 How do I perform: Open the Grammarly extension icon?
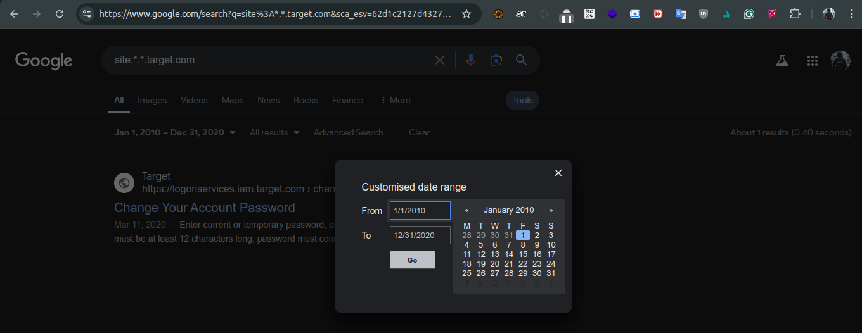pyautogui.click(x=749, y=13)
